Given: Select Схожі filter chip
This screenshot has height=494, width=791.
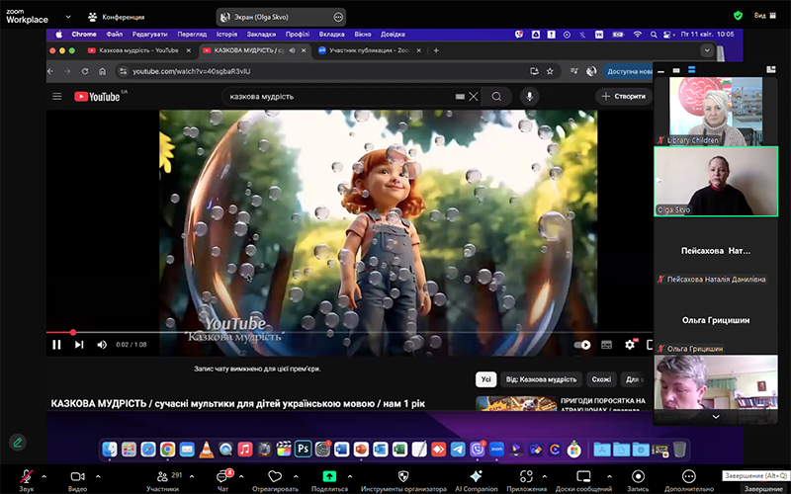Looking at the screenshot, I should click(x=601, y=379).
